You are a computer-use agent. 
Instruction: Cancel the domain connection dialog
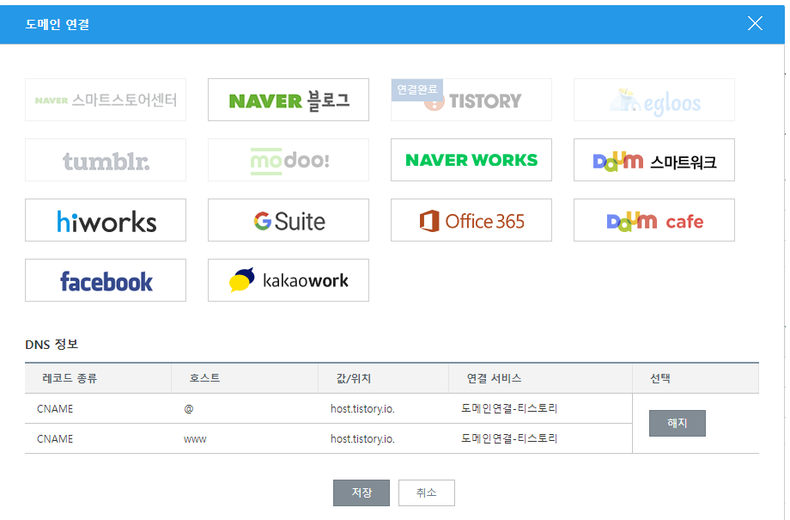426,492
